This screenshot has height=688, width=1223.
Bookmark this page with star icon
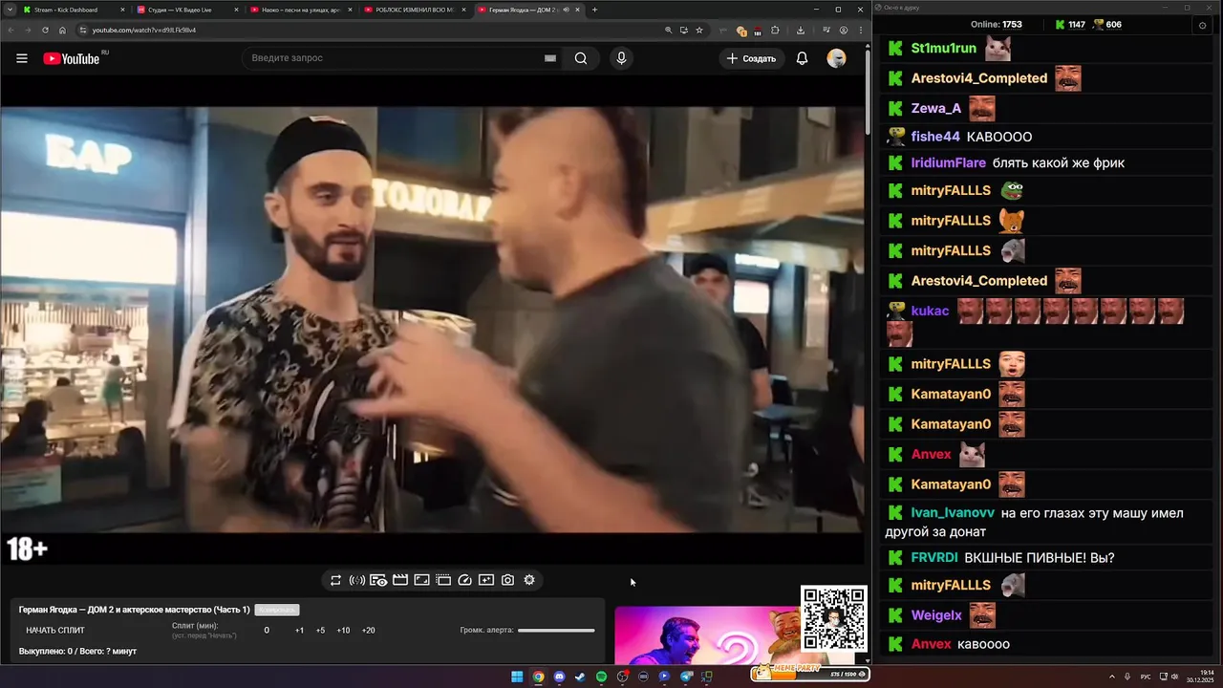[x=699, y=30]
